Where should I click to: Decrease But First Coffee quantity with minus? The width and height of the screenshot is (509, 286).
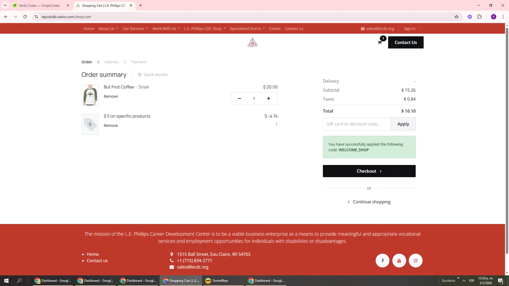(240, 99)
